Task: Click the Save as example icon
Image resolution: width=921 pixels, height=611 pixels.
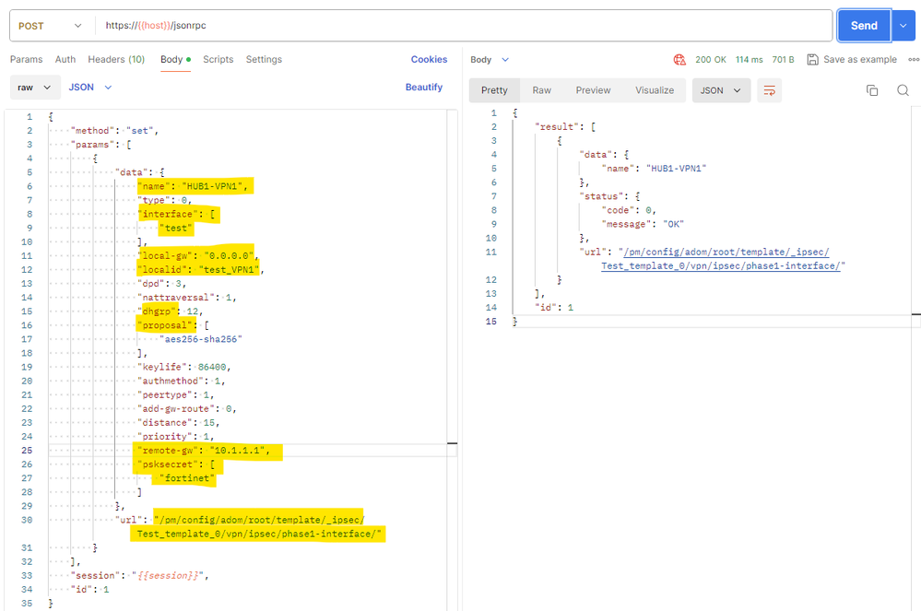Action: click(x=812, y=59)
